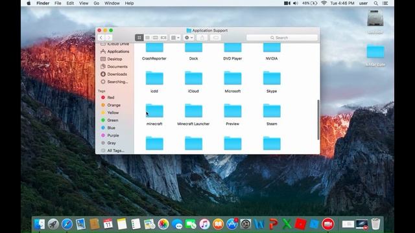
Task: Switch Finder to Cover Flow view
Action: [163, 38]
